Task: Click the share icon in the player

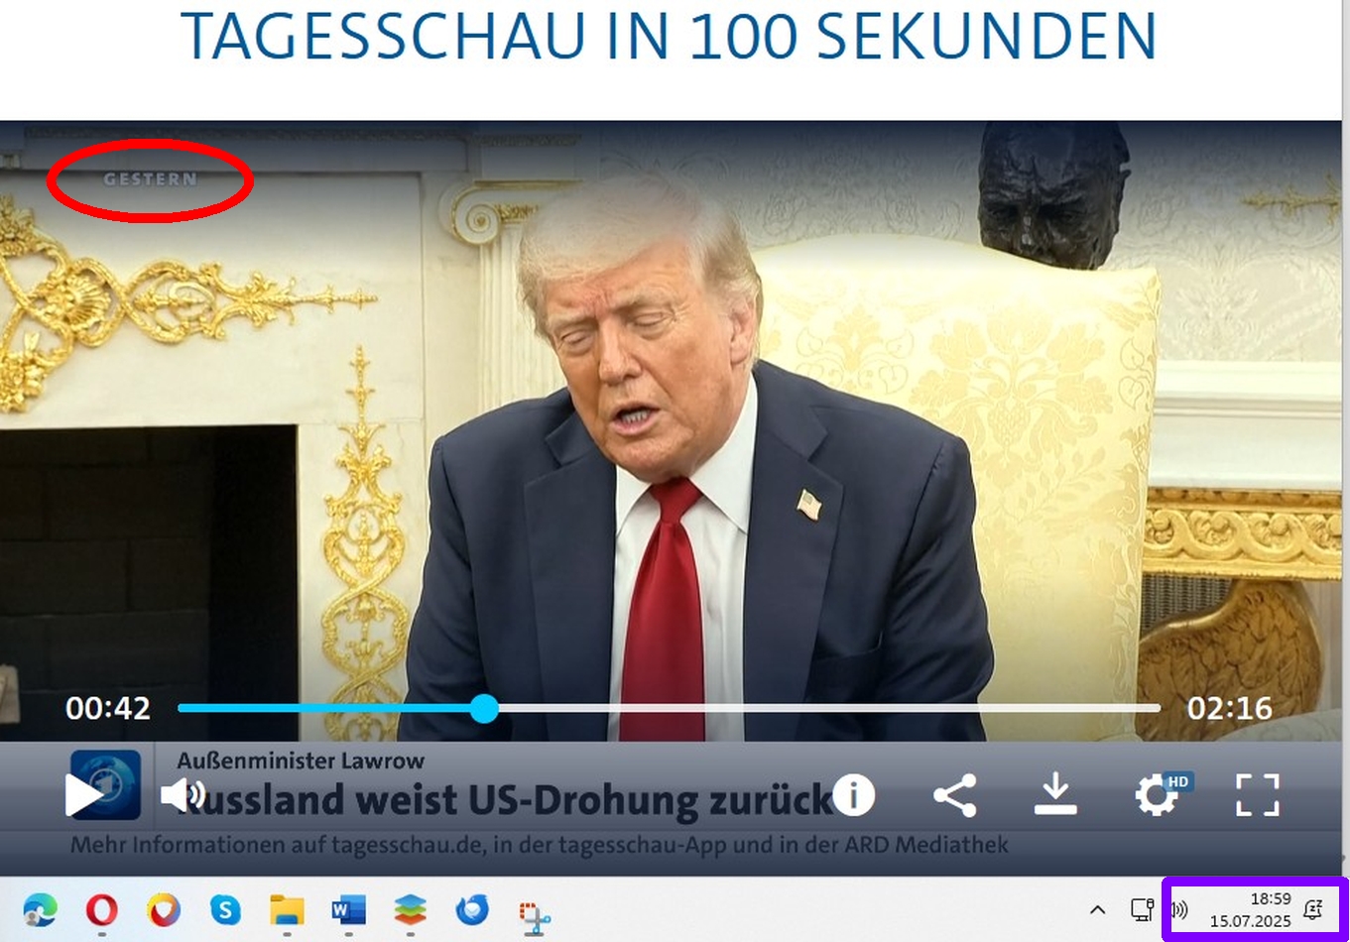Action: 954,795
